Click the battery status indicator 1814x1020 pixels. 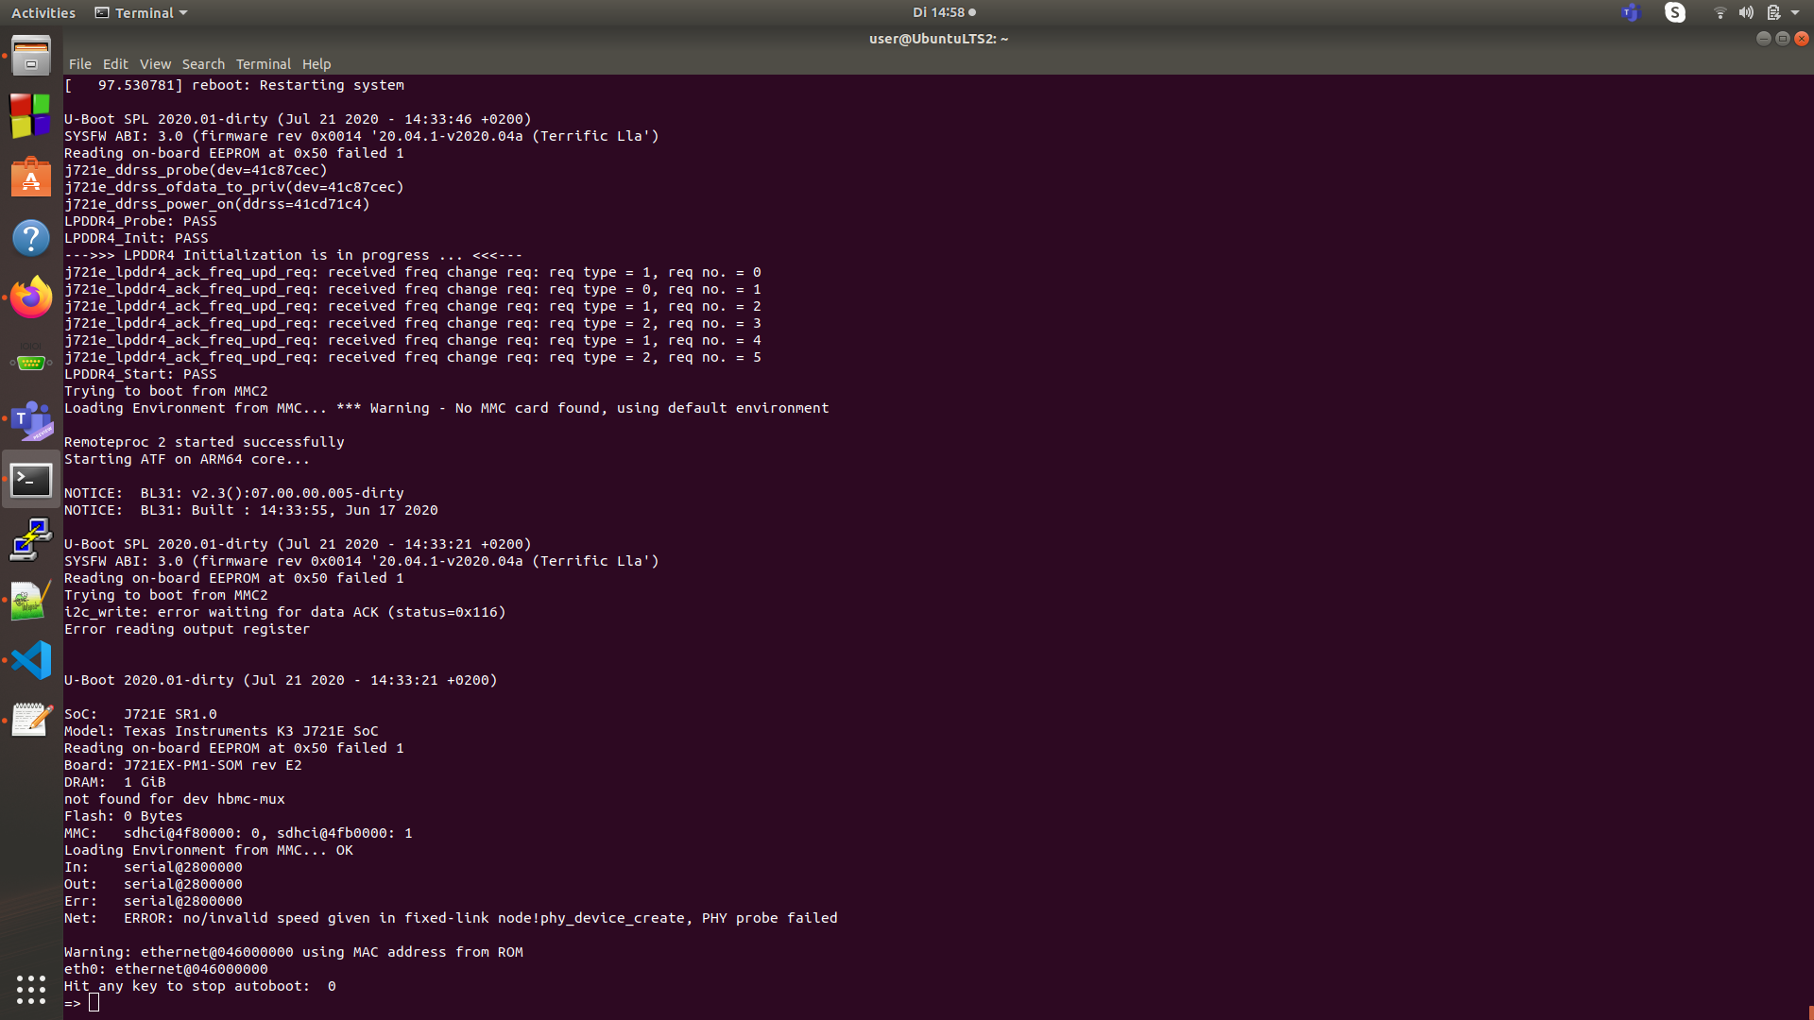coord(1773,12)
